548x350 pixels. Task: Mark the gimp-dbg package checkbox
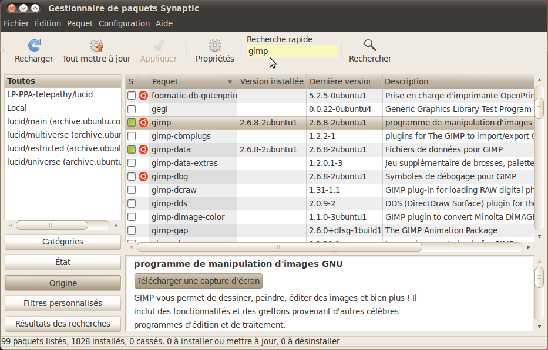[x=132, y=176]
